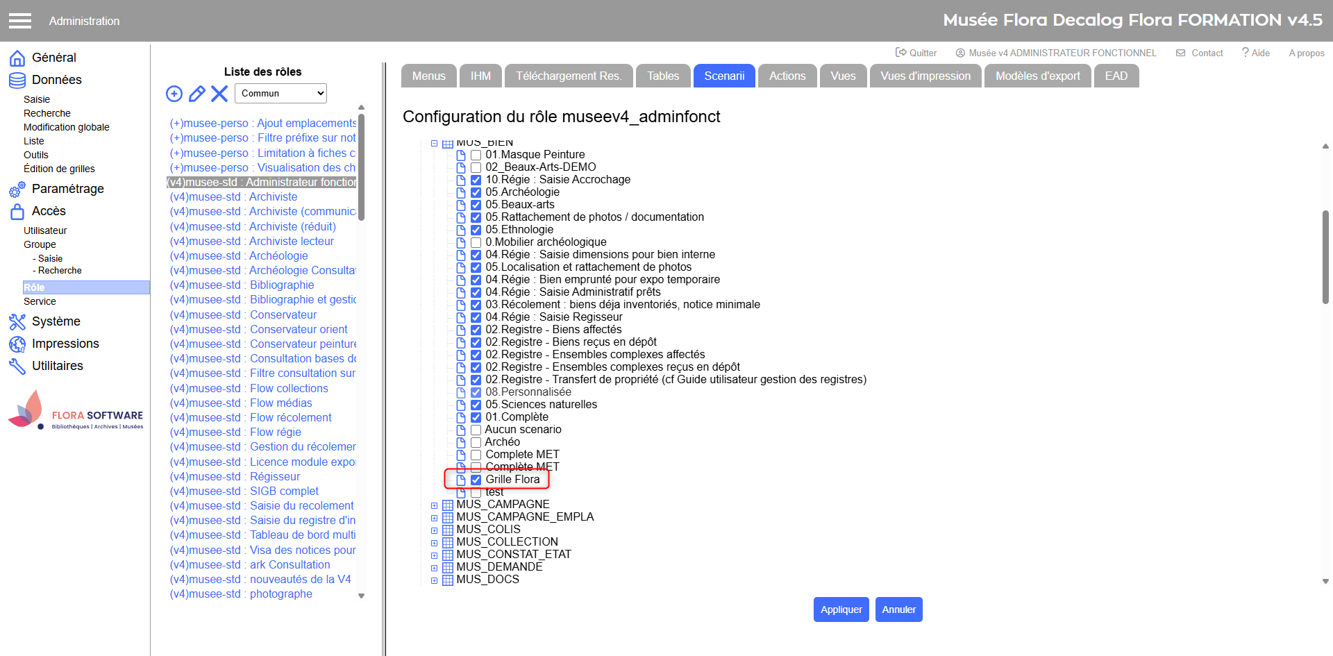Switch to the Vues d'impression tab

click(925, 76)
